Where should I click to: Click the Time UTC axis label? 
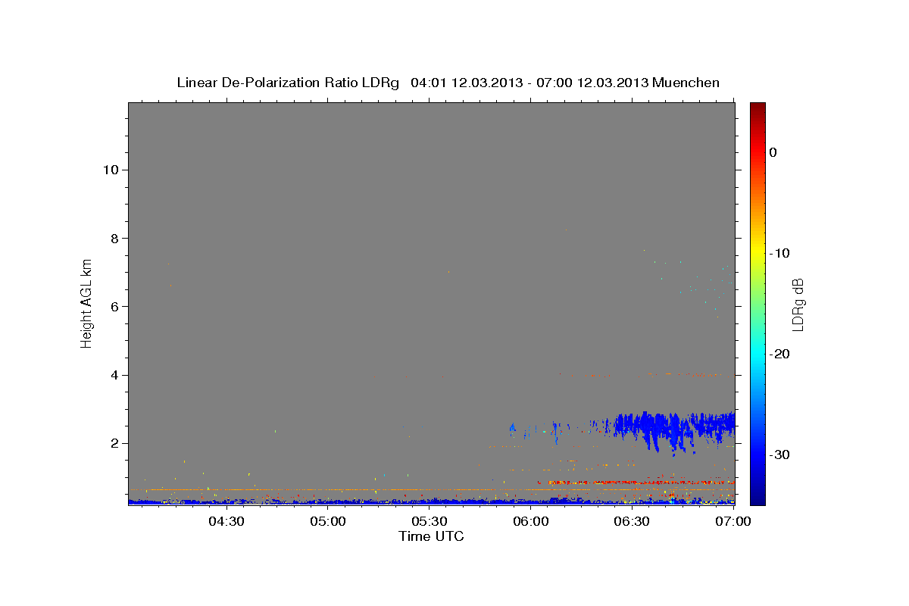[x=431, y=536]
